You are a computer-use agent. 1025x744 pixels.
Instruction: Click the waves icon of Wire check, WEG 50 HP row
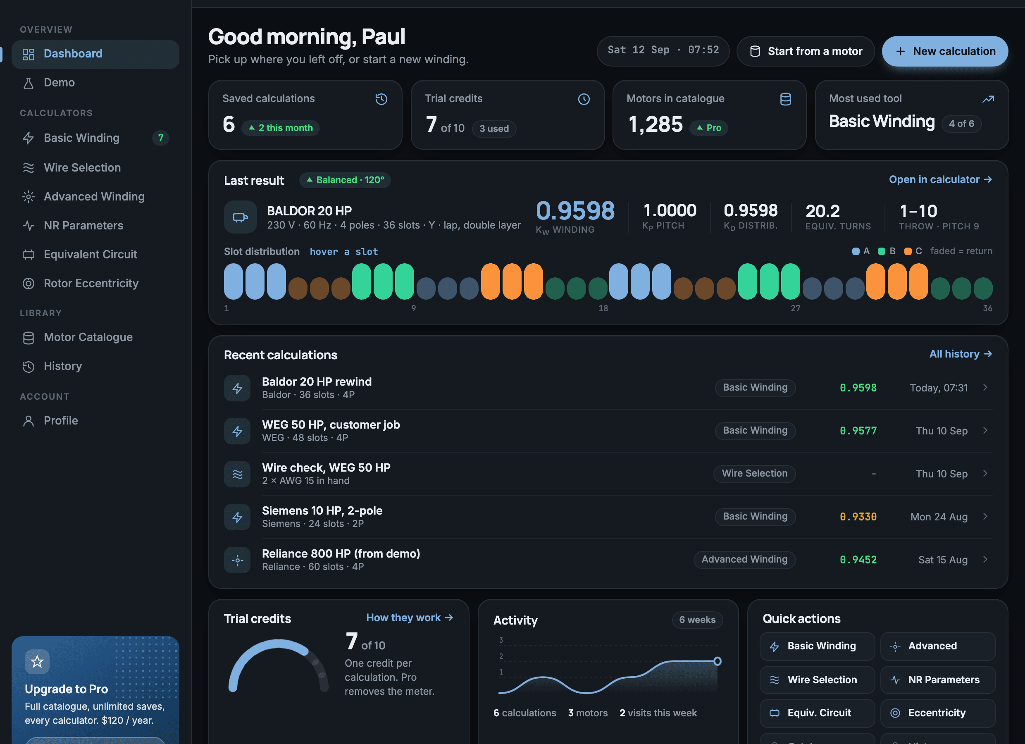tap(237, 474)
